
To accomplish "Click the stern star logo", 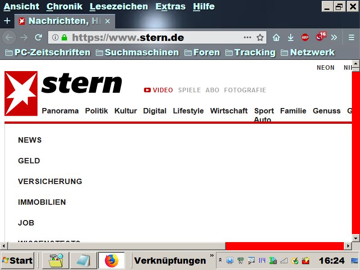I will coord(21,94).
